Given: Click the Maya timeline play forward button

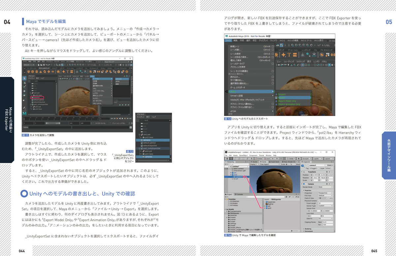Looking at the screenshot, I should 122,118.
